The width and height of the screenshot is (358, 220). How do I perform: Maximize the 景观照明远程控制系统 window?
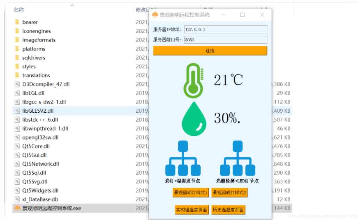coord(243,15)
